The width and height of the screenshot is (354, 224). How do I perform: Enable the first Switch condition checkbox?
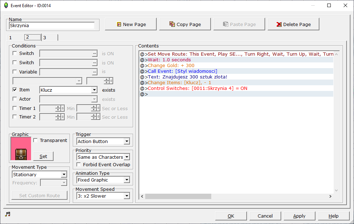(15, 53)
